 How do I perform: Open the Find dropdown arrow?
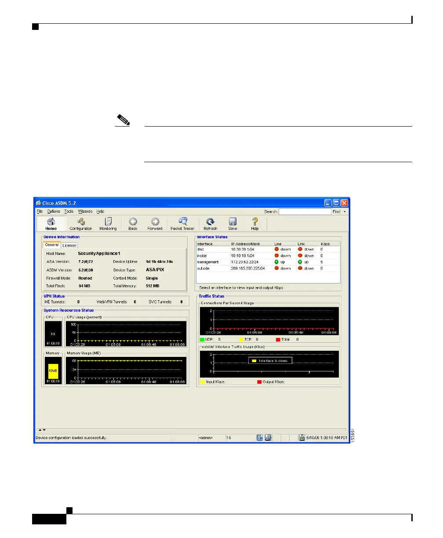[345, 211]
